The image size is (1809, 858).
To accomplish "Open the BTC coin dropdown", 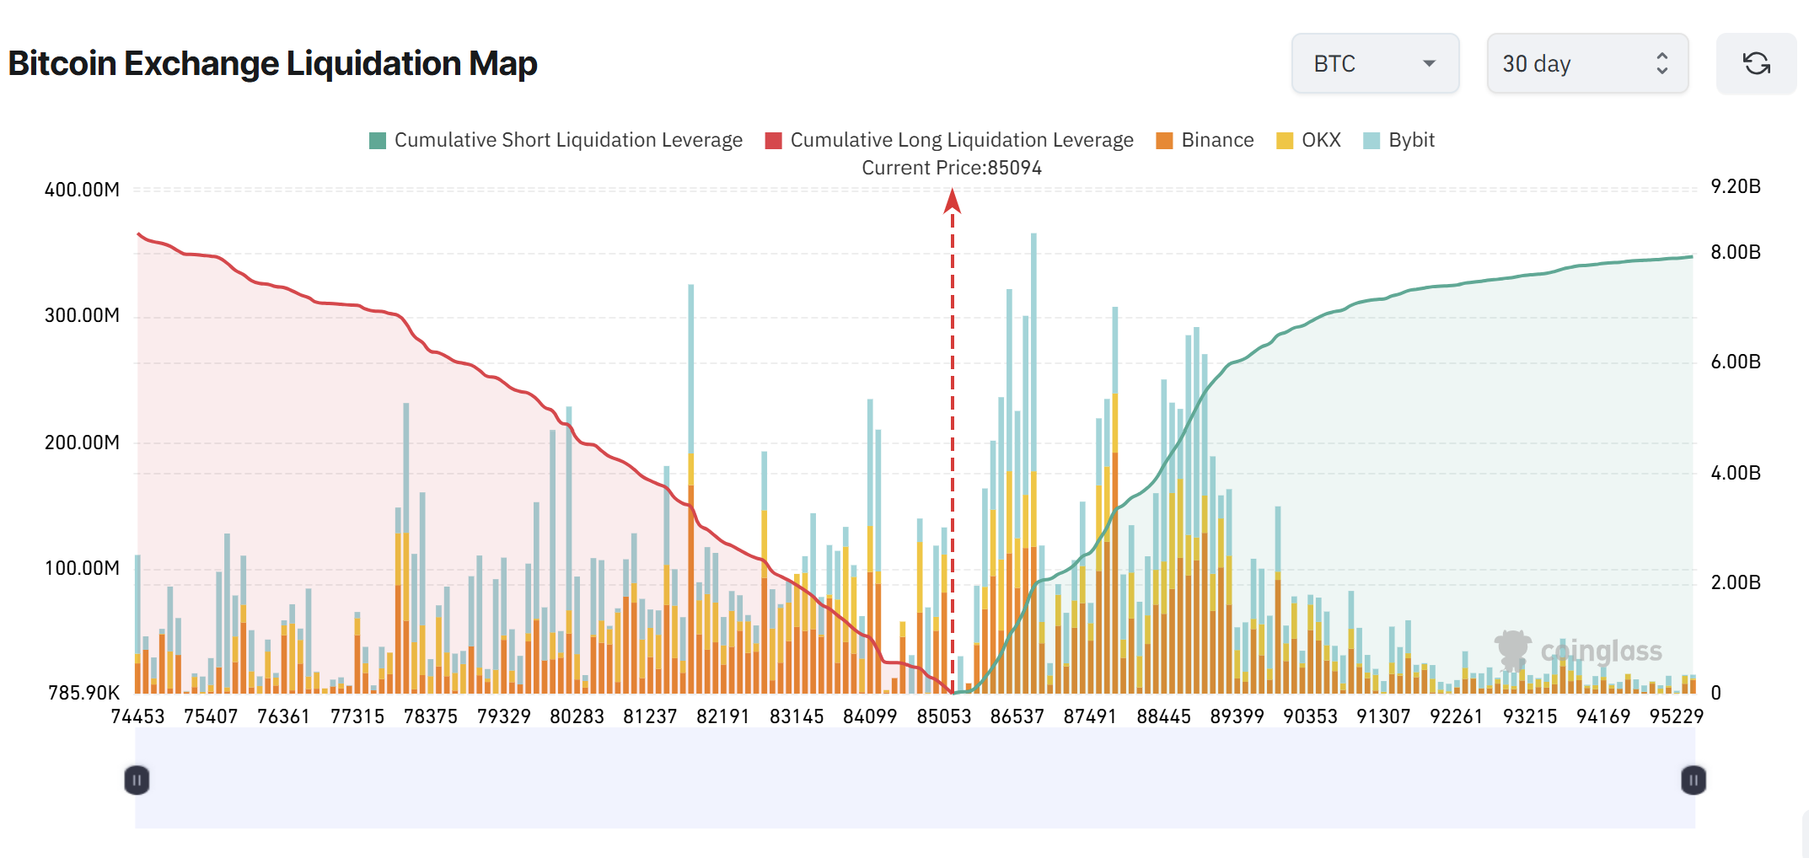I will pyautogui.click(x=1374, y=64).
